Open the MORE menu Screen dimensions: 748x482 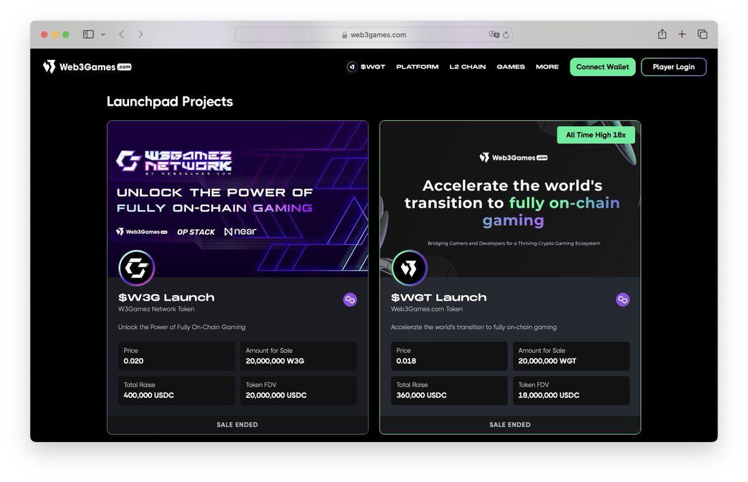(x=547, y=67)
